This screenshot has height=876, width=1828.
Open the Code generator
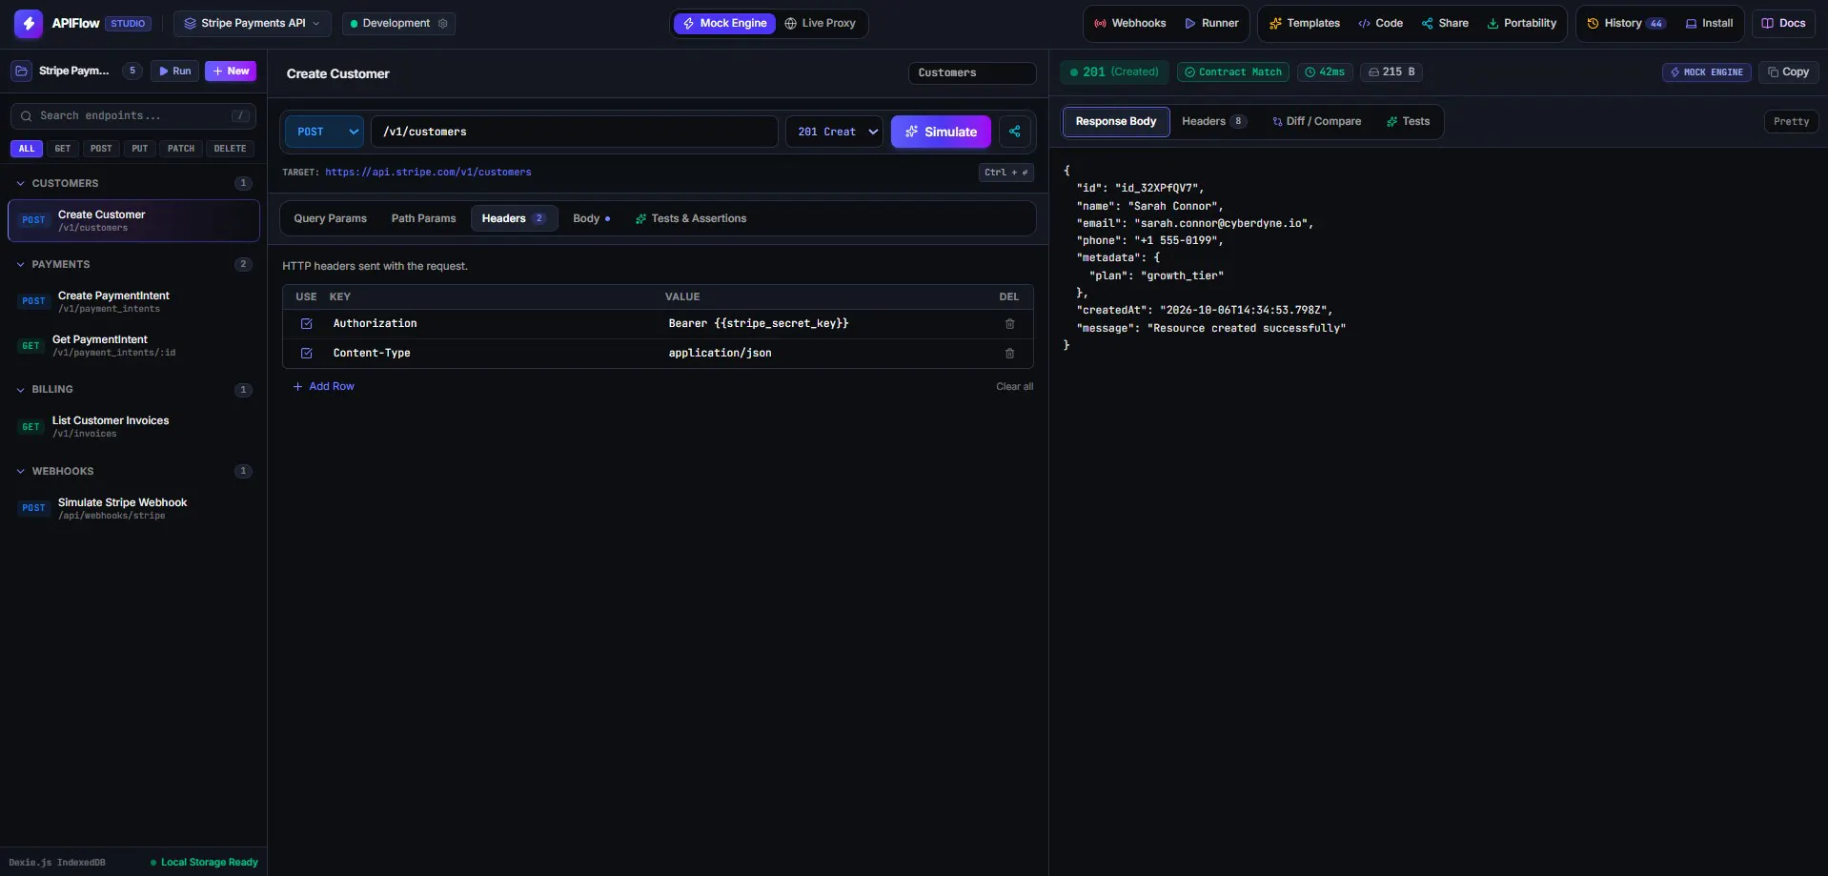pyautogui.click(x=1380, y=24)
